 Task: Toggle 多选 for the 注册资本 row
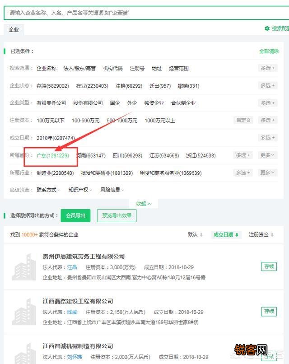pos(268,120)
